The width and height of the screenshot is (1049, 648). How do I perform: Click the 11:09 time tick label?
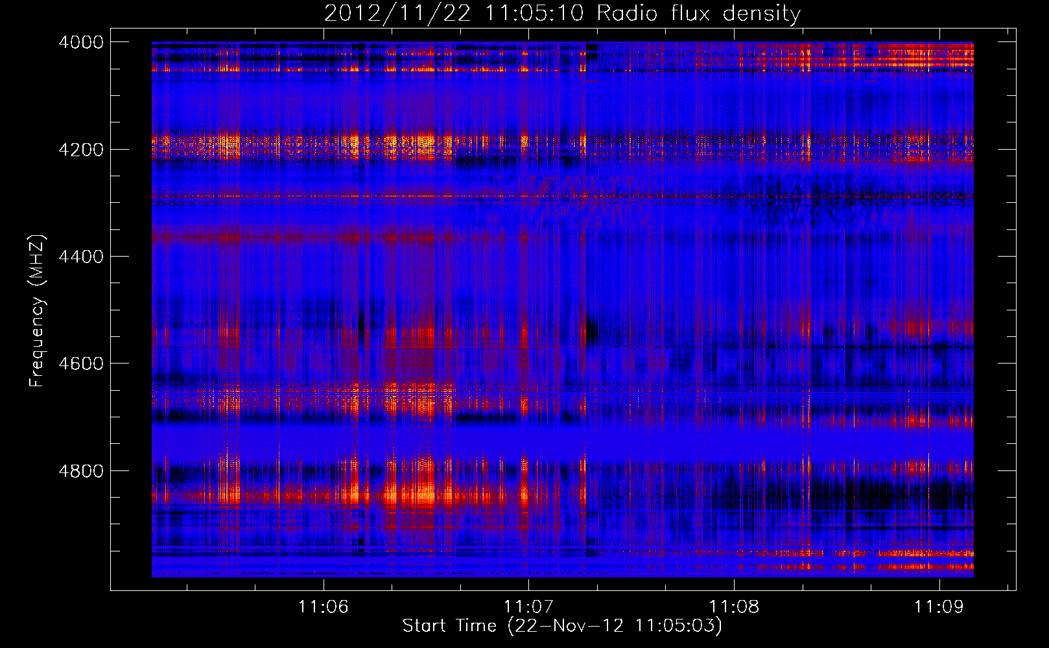[x=939, y=607]
